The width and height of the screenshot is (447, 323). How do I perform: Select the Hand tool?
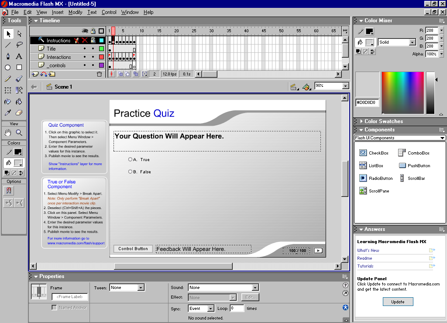pos(8,132)
